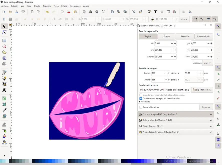Uncheck Ocultar todos excepto los seleccionados
Viewport: 222px width, 165px height.
[x=141, y=98]
